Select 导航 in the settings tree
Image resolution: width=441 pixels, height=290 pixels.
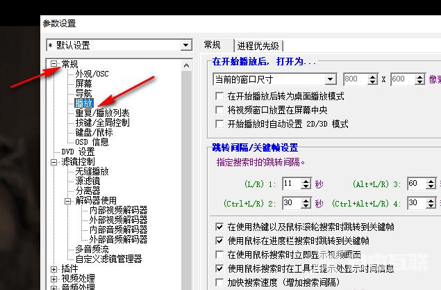[x=83, y=93]
